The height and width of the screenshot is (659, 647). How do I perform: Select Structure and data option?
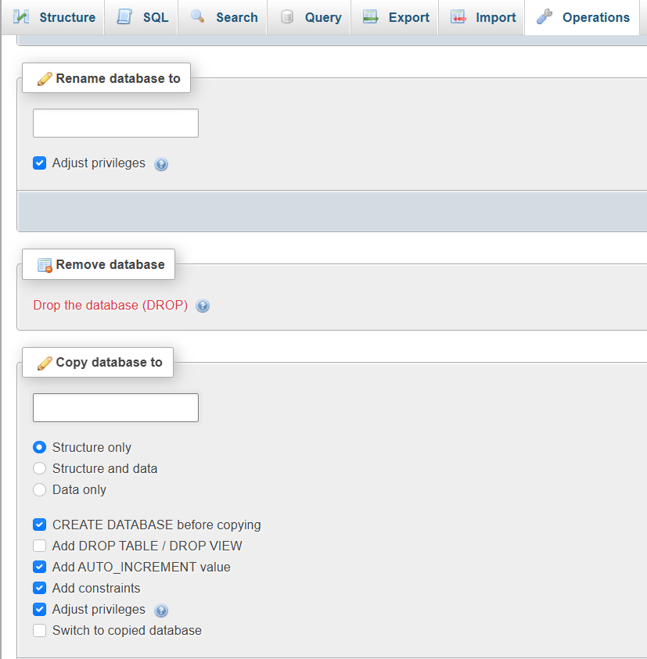(40, 468)
